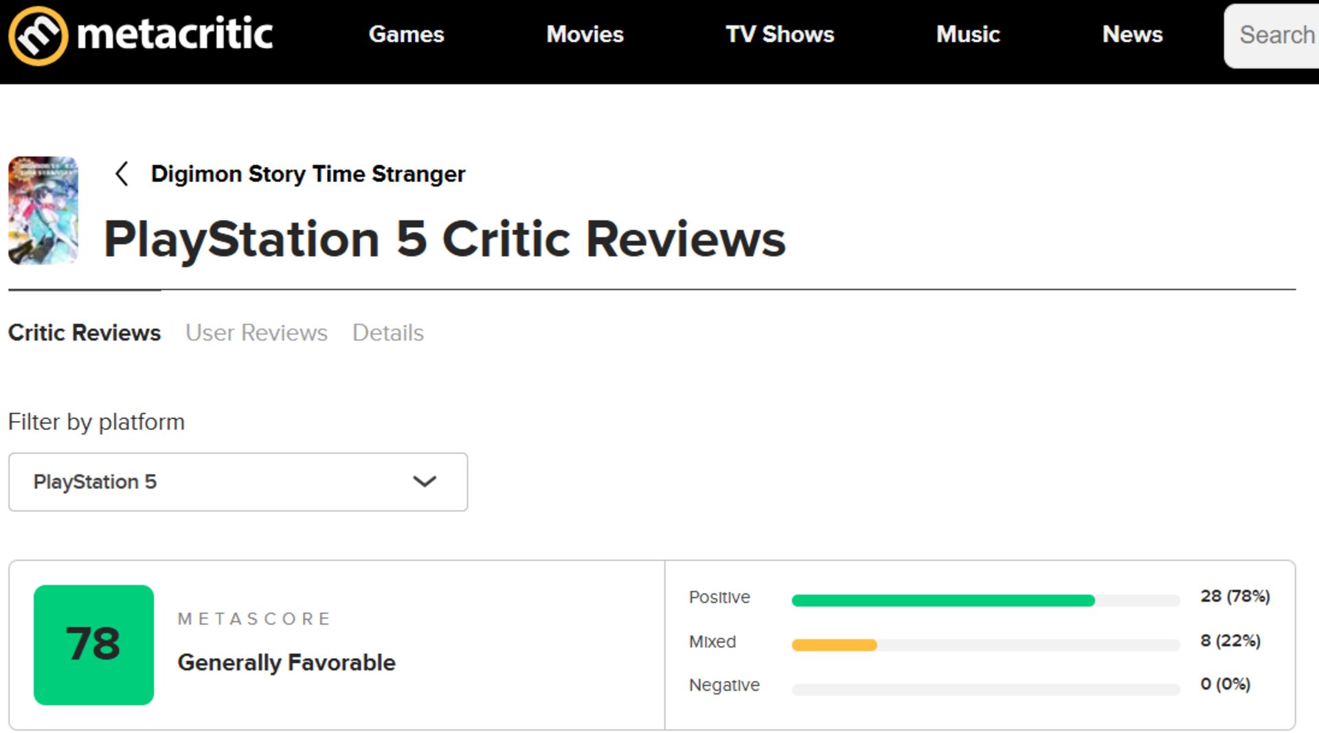The height and width of the screenshot is (733, 1319).
Task: Open the News section
Action: [x=1132, y=34]
